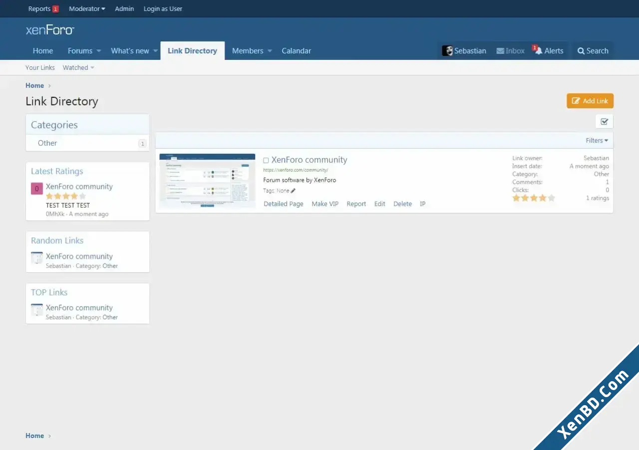Image resolution: width=639 pixels, height=450 pixels.
Task: Expand the Members dropdown arrow
Action: coord(270,51)
